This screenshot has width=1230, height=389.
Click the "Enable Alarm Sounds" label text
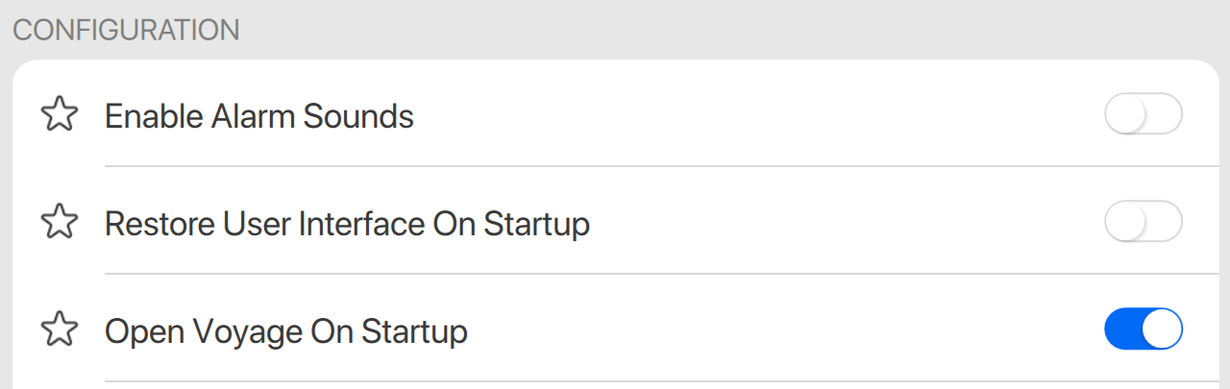pos(258,117)
